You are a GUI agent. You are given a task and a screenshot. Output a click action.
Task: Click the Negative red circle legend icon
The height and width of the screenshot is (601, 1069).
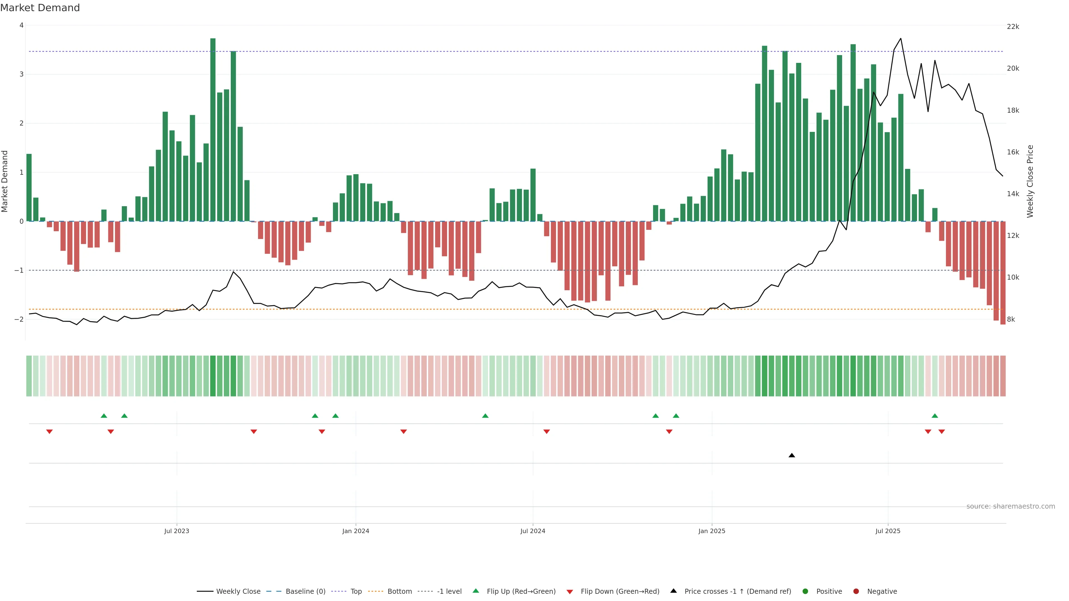click(856, 592)
